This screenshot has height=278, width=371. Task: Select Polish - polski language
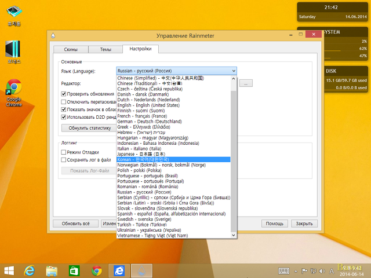pos(173,170)
